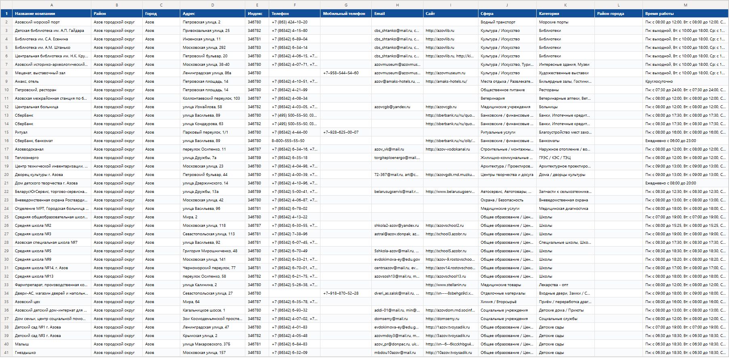Click the 'Район' header cell
The height and width of the screenshot is (364, 729).
pyautogui.click(x=117, y=14)
